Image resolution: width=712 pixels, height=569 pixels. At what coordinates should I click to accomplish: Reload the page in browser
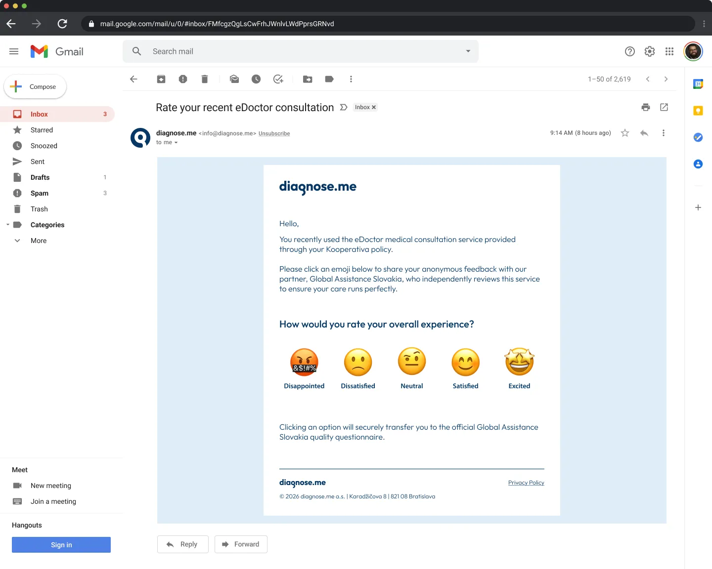62,24
